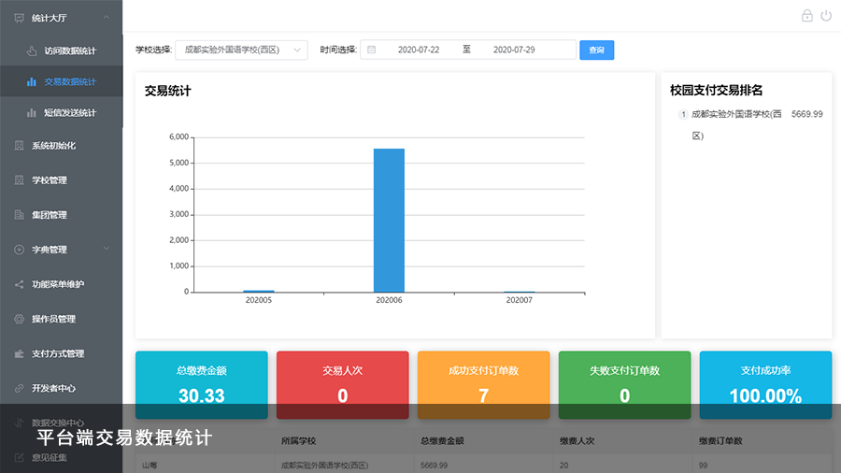Click the 支付成功率 100.00% card

766,384
